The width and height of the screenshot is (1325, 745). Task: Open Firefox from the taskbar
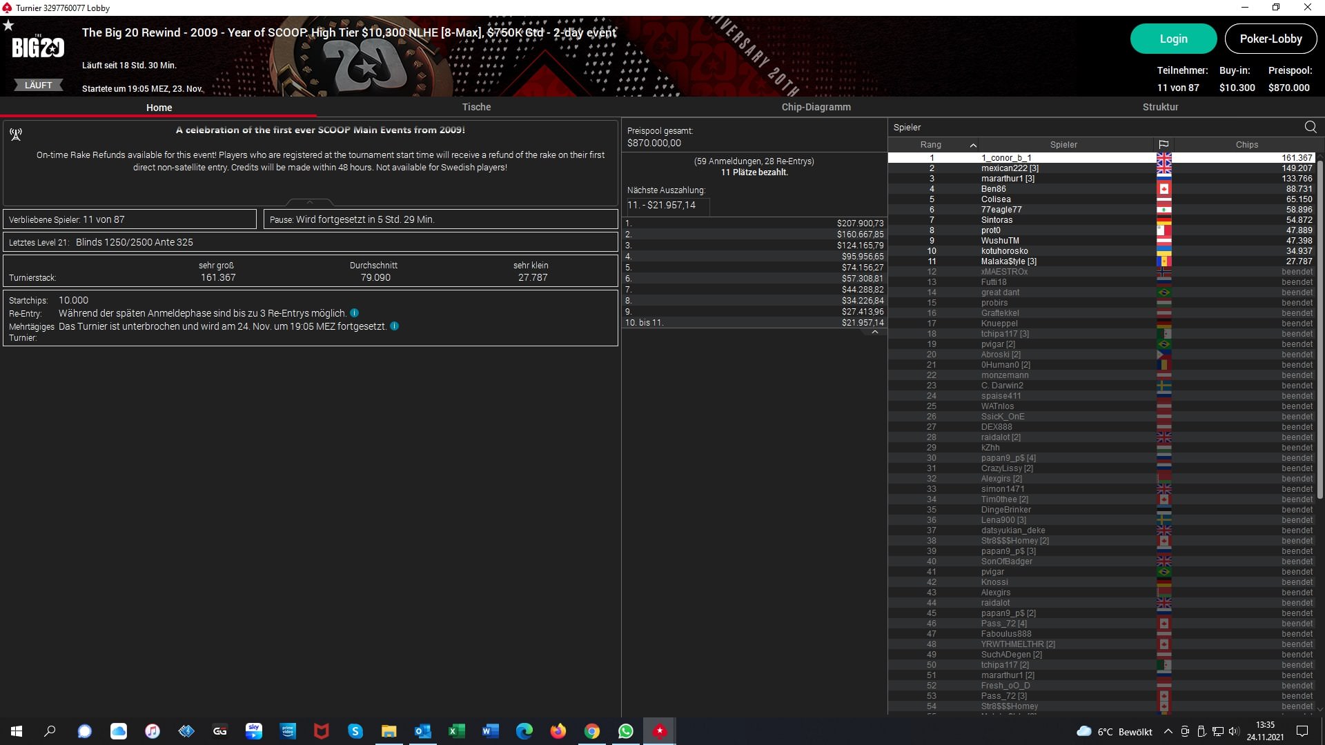(558, 731)
